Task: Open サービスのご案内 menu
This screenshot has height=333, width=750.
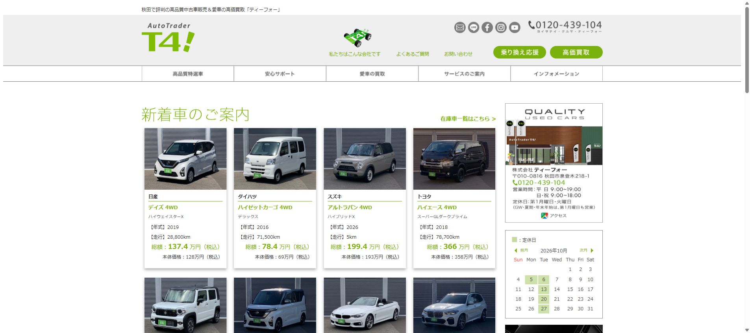Action: pyautogui.click(x=465, y=74)
